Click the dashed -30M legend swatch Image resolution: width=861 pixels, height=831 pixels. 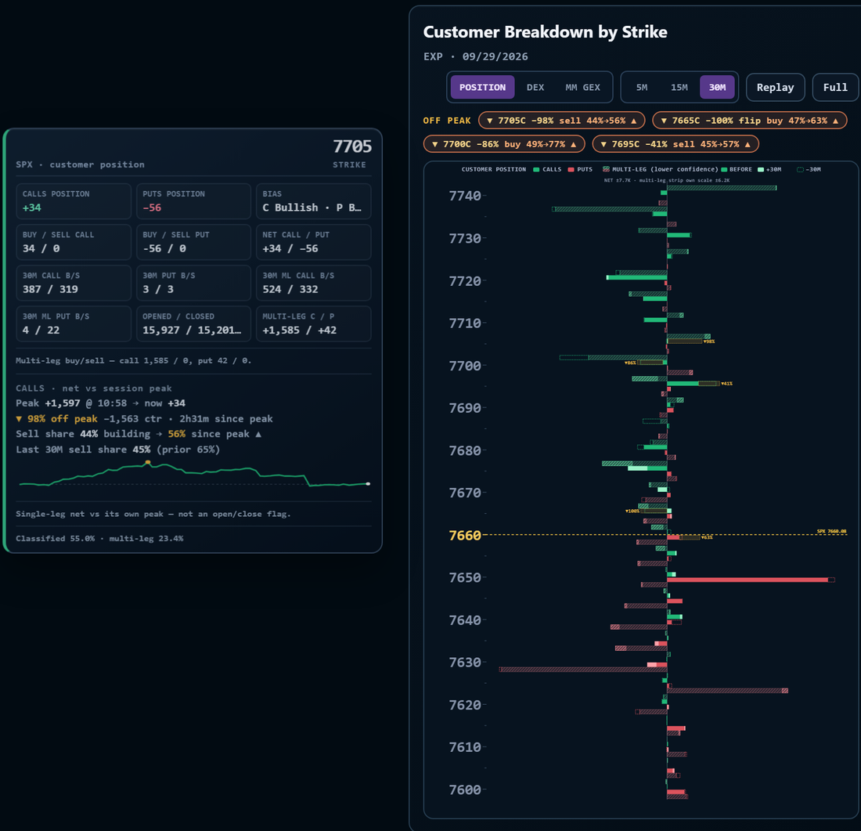point(800,169)
